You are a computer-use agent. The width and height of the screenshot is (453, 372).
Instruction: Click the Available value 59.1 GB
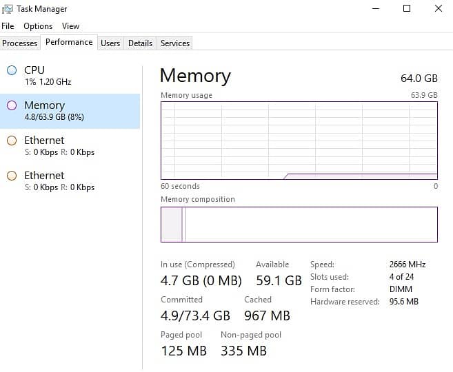pyautogui.click(x=279, y=280)
